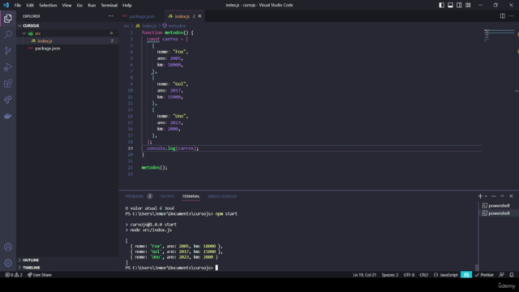519x292 pixels.
Task: Open the Help menu
Action: [x=127, y=6]
